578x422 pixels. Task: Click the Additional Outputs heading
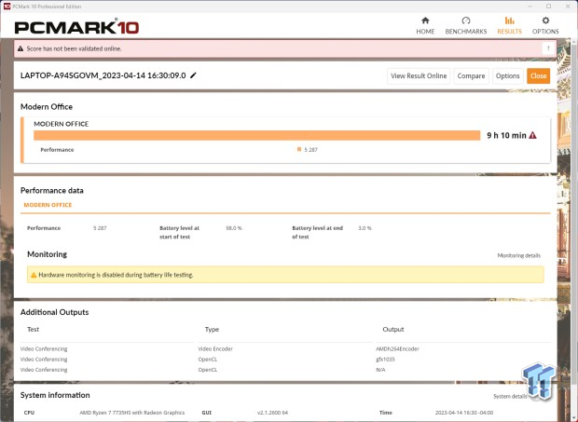[x=55, y=312]
